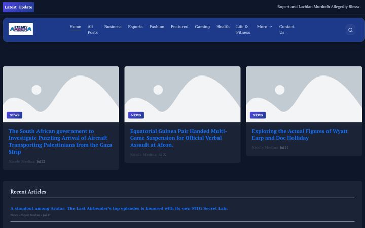Click Nicole Medina under Equatorial Guinea article

143,155
